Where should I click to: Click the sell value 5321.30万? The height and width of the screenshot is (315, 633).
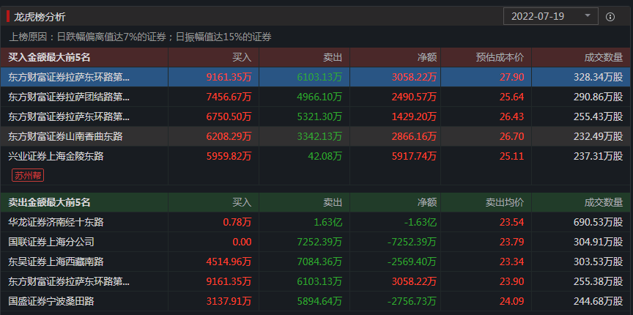[x=319, y=116]
